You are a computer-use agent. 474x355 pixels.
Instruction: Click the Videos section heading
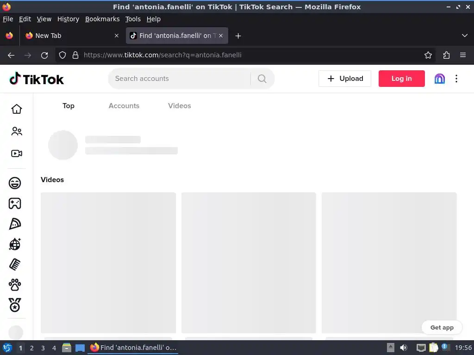tap(52, 180)
